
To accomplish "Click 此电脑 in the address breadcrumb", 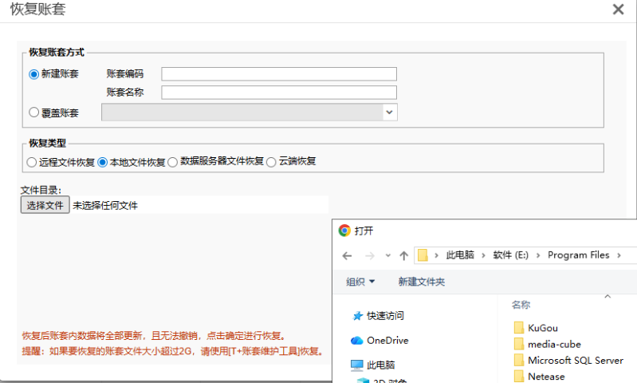I will (460, 255).
